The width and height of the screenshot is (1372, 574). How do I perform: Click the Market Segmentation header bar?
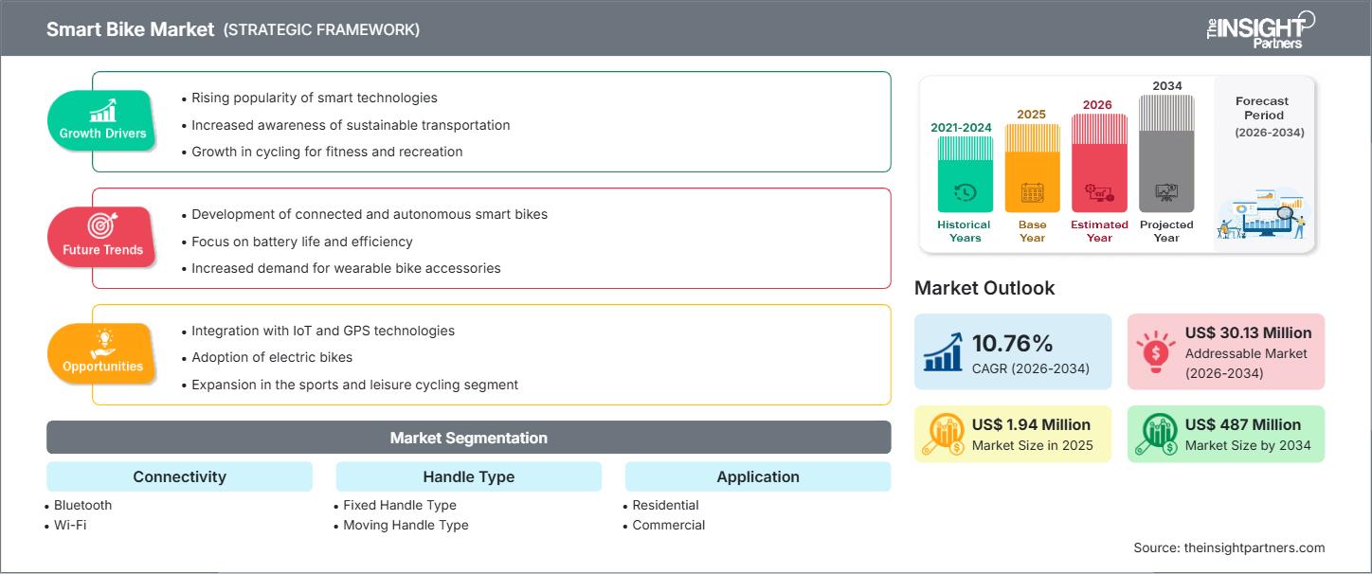(468, 438)
